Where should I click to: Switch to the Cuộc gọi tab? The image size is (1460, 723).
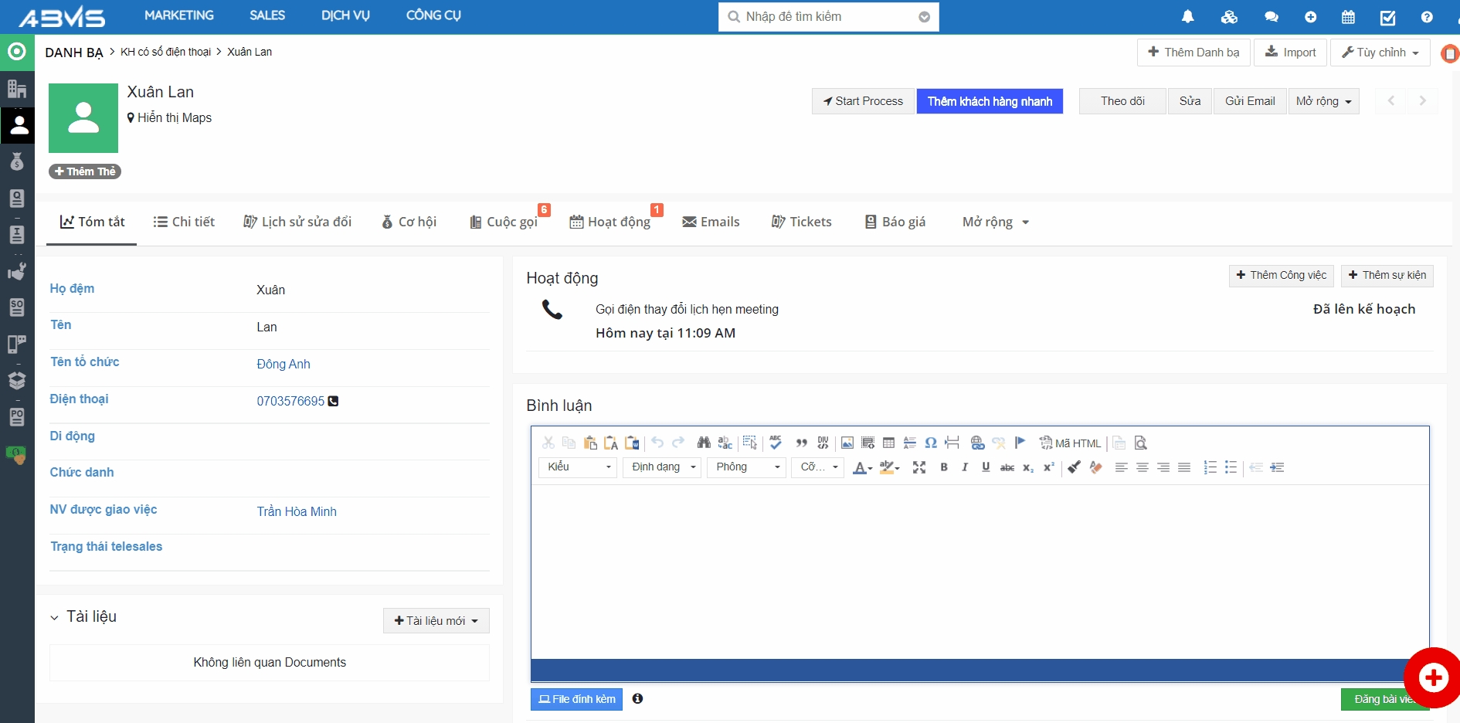504,222
